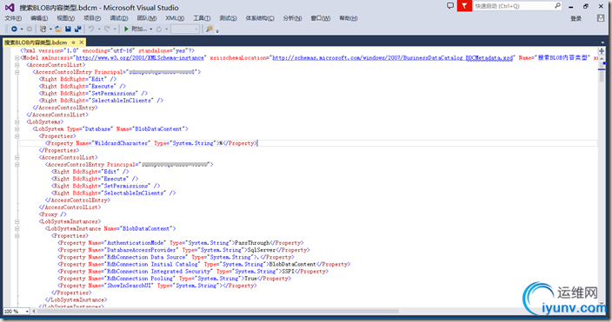Open the 帮助(H) menu
612x322 pixels.
pyautogui.click(x=348, y=18)
